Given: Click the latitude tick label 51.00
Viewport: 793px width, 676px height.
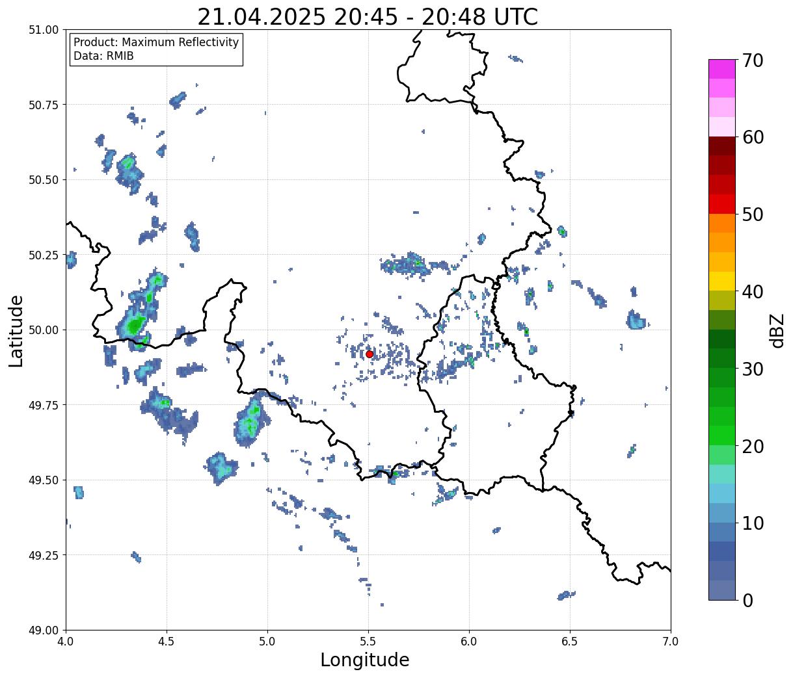Looking at the screenshot, I should pyautogui.click(x=44, y=30).
